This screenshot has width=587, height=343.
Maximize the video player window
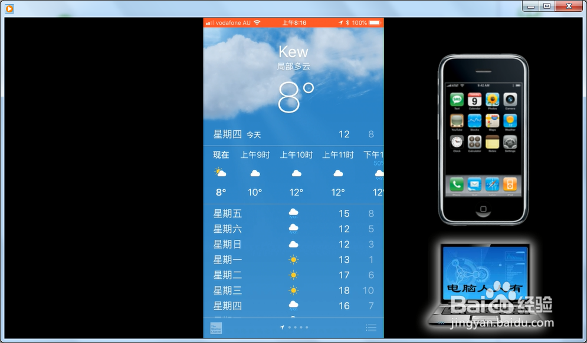coord(547,6)
